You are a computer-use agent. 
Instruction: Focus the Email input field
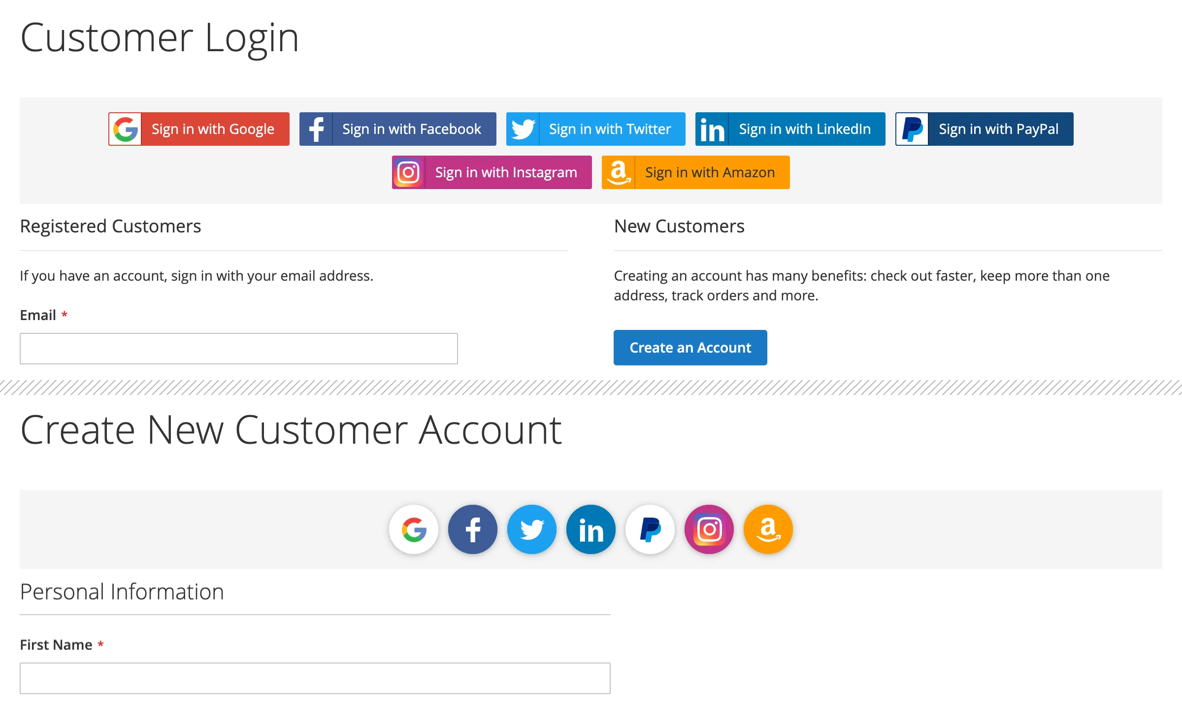pos(239,349)
